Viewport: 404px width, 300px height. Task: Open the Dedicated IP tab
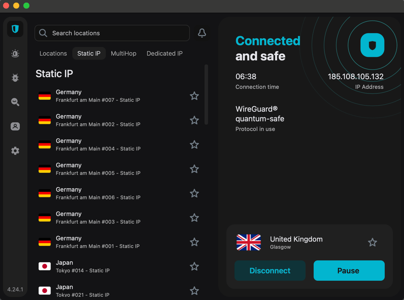click(x=165, y=53)
